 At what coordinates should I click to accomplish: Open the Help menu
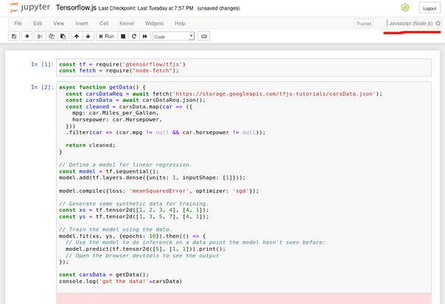coord(180,24)
